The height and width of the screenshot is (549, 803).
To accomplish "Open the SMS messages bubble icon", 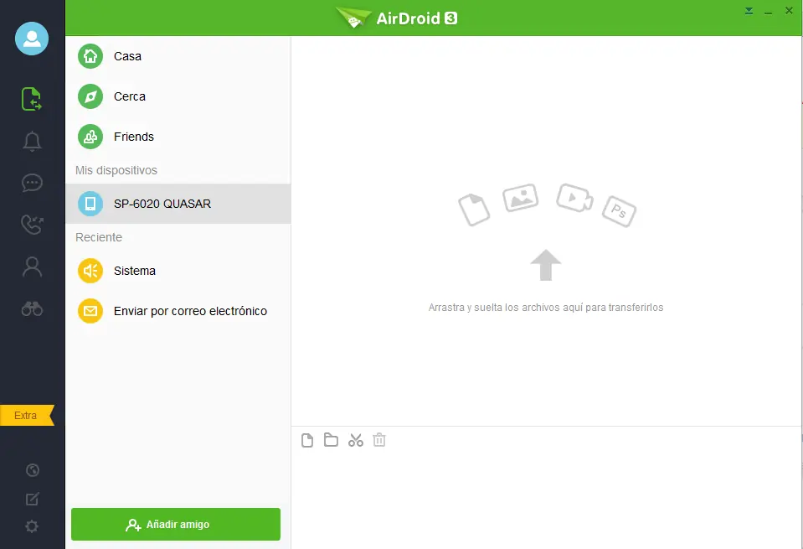I will 32,183.
